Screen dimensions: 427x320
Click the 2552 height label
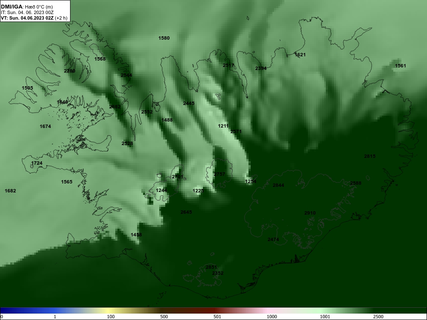point(147,112)
